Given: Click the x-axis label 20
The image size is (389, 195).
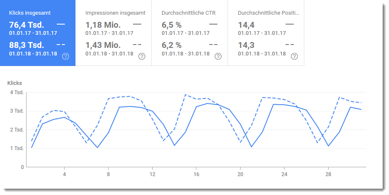Looking at the screenshot, I should pos(240,174).
